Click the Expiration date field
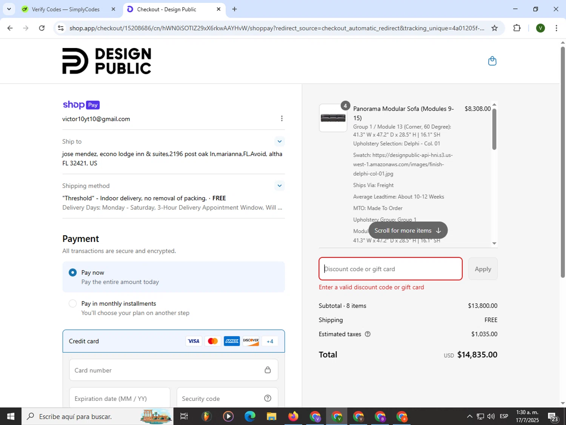Screen dimensions: 566x425 (120, 398)
